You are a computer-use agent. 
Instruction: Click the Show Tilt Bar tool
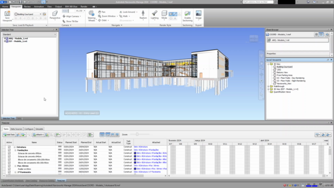pos(70,21)
